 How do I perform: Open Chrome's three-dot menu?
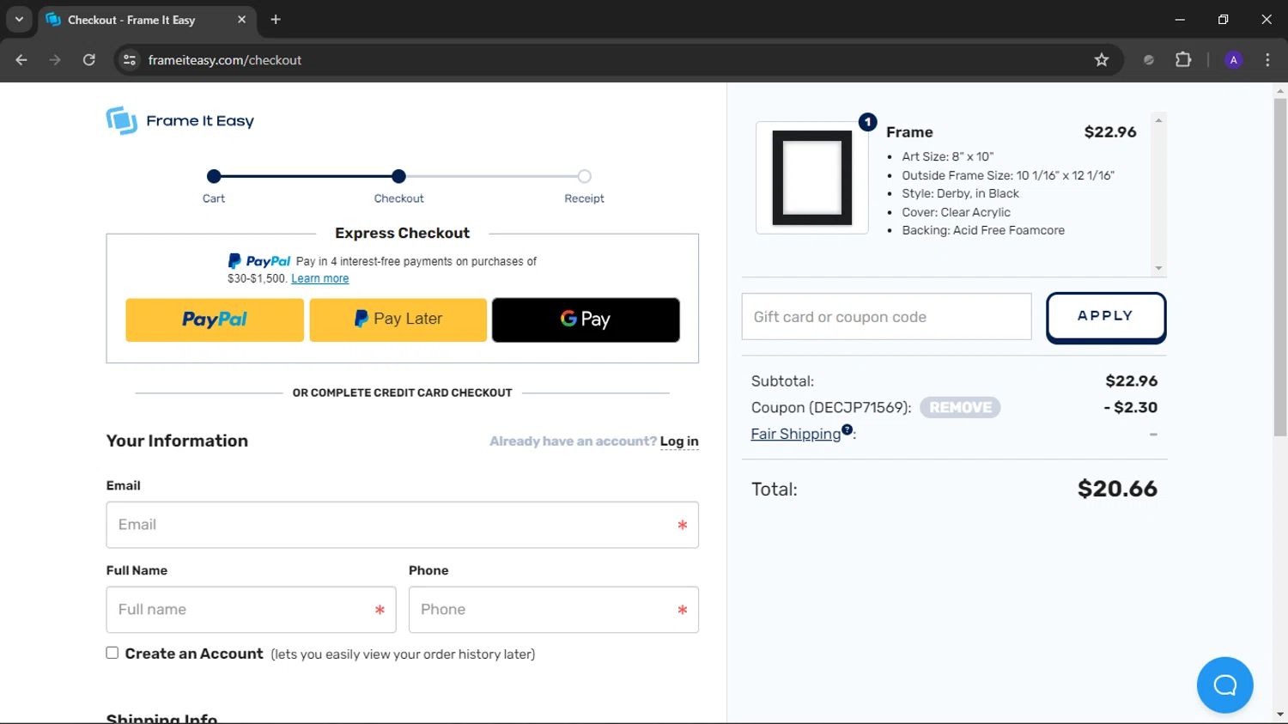1267,60
